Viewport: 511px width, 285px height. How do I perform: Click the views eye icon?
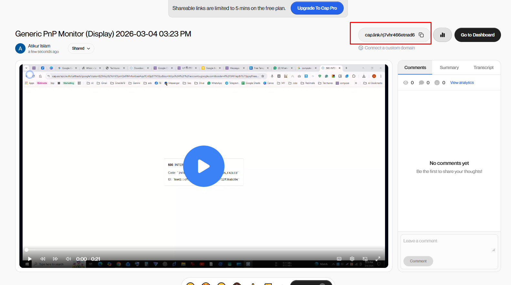406,83
